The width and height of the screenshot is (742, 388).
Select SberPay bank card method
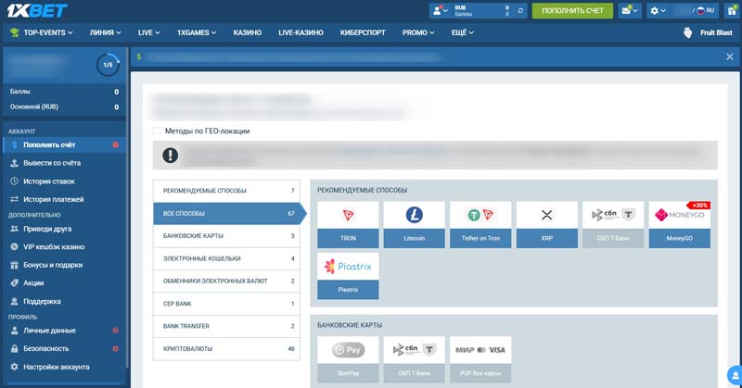(348, 359)
